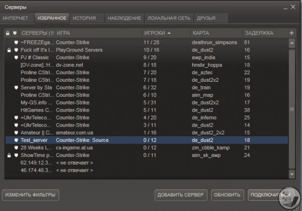Click shield icon on Amateur server row

point(16,133)
